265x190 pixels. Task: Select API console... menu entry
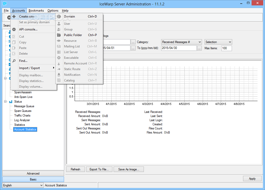[33, 29]
